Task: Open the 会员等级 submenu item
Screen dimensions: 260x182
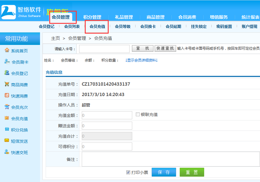Action: 123,26
